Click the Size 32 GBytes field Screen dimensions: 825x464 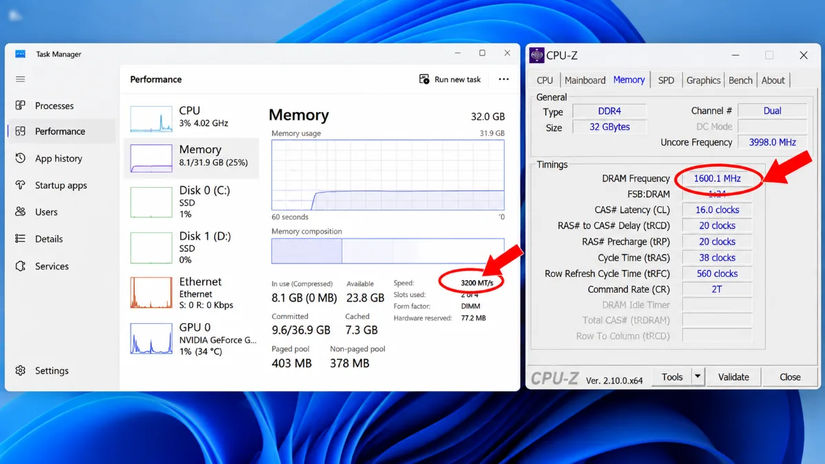tap(609, 127)
